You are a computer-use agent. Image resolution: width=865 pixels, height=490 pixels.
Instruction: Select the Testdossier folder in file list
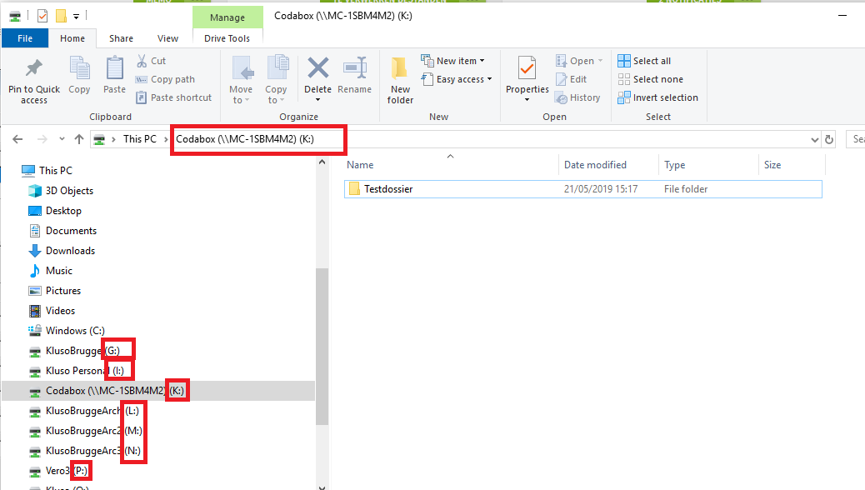point(388,189)
